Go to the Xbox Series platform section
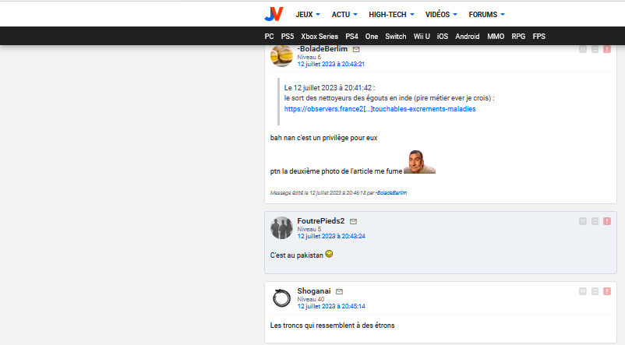The height and width of the screenshot is (345, 625). (x=320, y=36)
